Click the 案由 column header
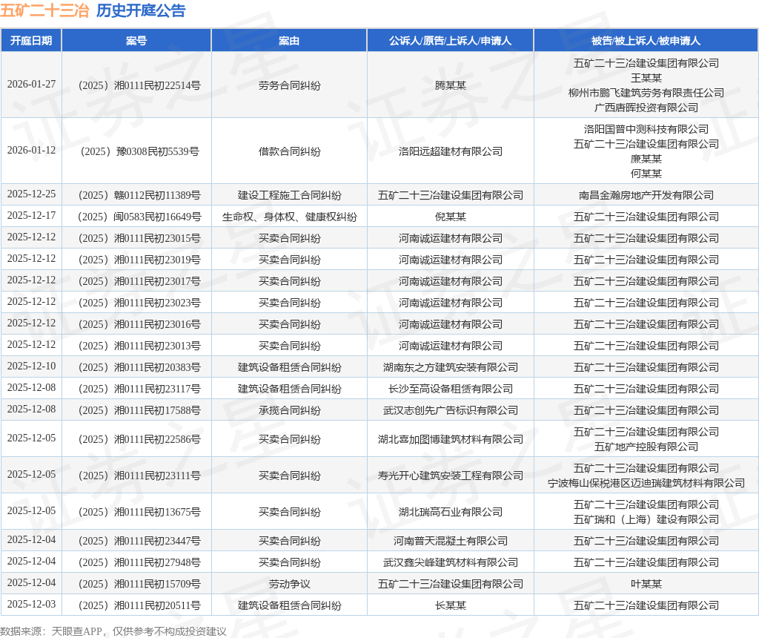Image resolution: width=759 pixels, height=638 pixels. coord(289,41)
